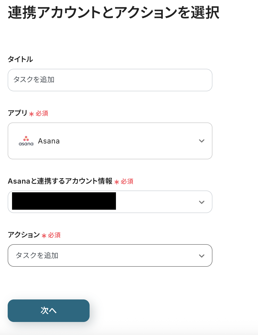Screen dimensions: 258x335
Task: Click the red asterisk beside アプリ label
Action: pyautogui.click(x=31, y=114)
